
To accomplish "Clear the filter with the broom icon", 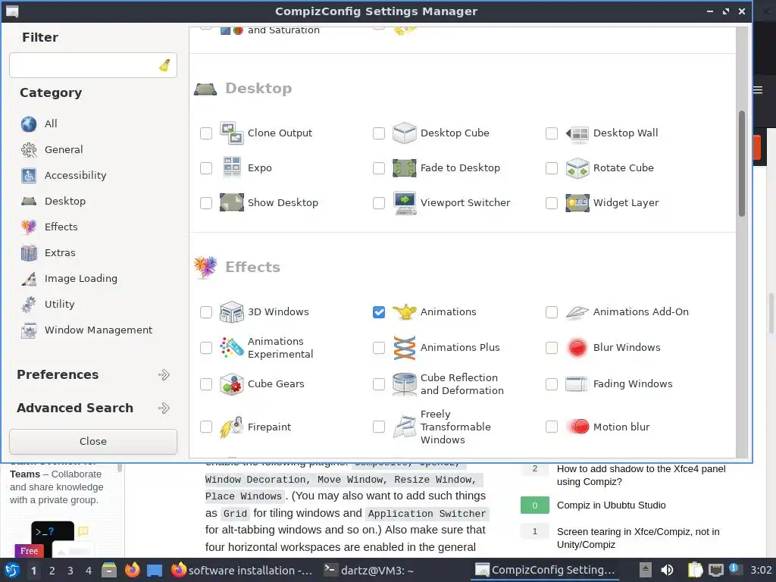I will pyautogui.click(x=164, y=65).
